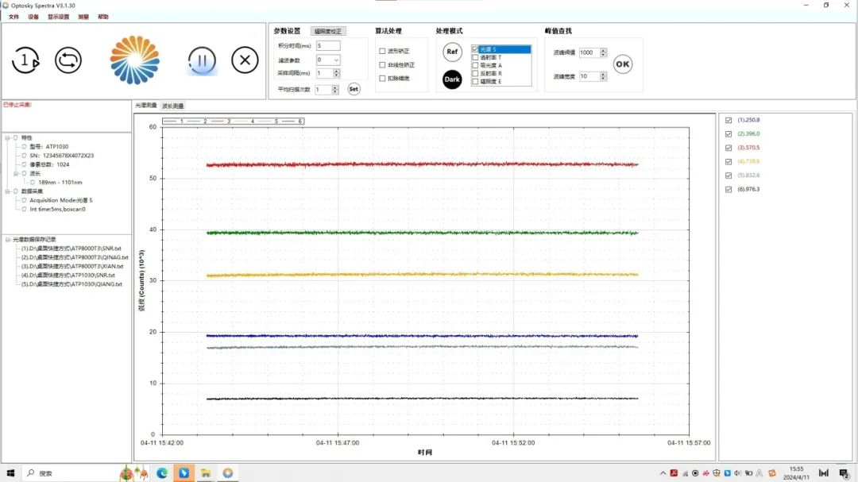Screen dimensions: 858x482
Task: Capture reference spectrum with Ref button
Action: coord(452,52)
